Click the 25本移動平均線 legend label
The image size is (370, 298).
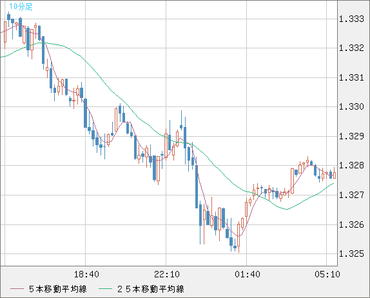[x=151, y=289]
